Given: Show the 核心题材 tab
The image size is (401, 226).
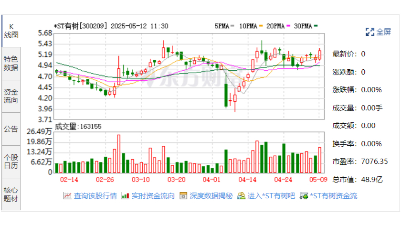Looking at the screenshot, I should pyautogui.click(x=11, y=194).
